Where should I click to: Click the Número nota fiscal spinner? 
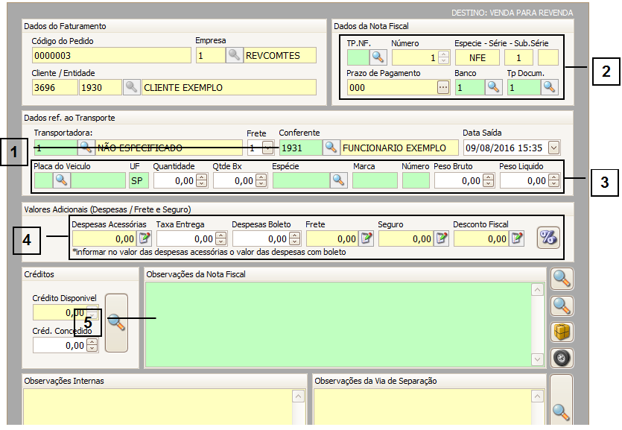[x=443, y=57]
